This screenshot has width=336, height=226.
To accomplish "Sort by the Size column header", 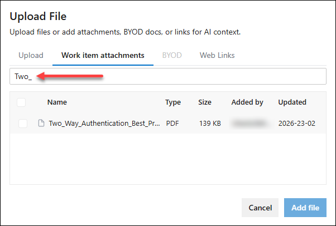I will pyautogui.click(x=205, y=102).
